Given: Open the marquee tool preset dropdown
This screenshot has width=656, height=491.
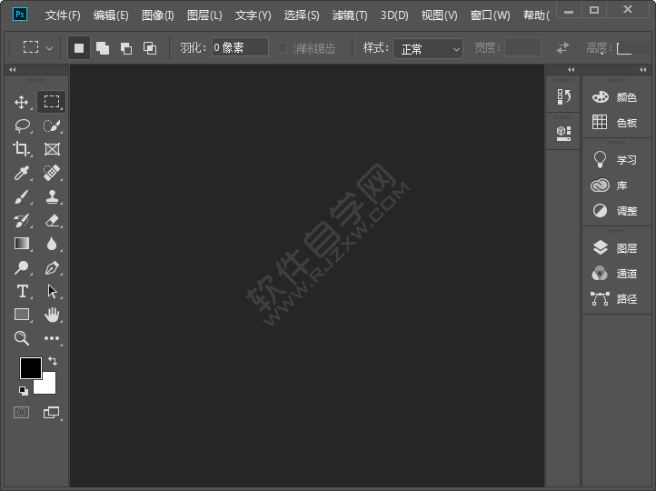Looking at the screenshot, I should click(x=37, y=47).
